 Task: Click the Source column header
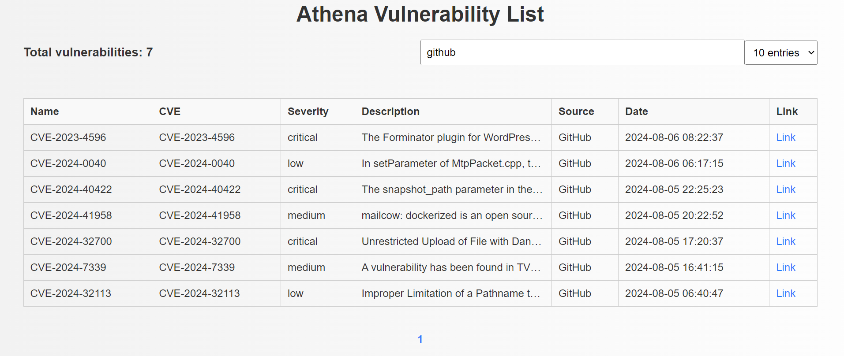point(576,111)
